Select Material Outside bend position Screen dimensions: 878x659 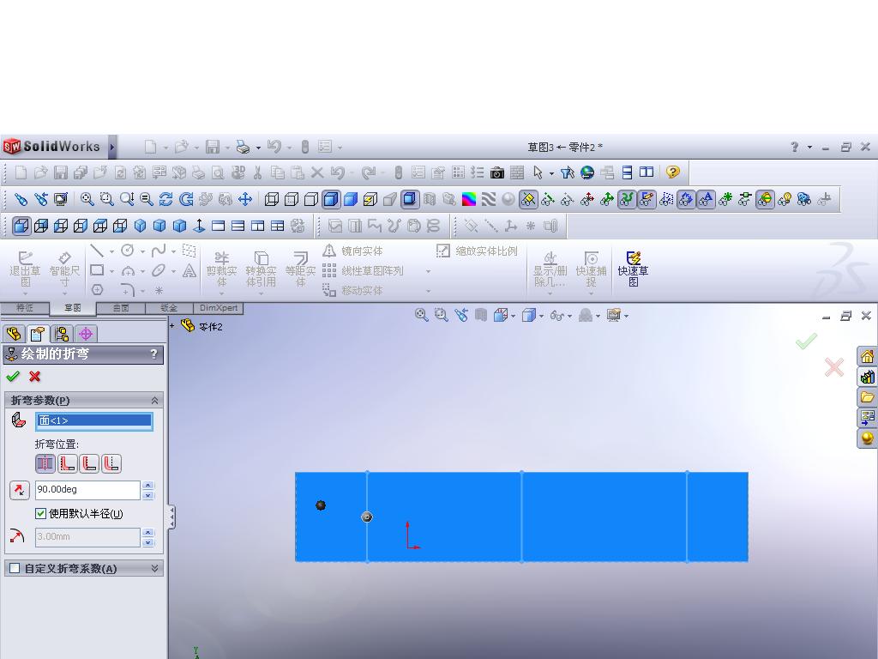(89, 463)
